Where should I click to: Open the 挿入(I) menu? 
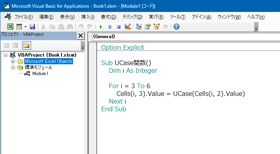[88, 17]
